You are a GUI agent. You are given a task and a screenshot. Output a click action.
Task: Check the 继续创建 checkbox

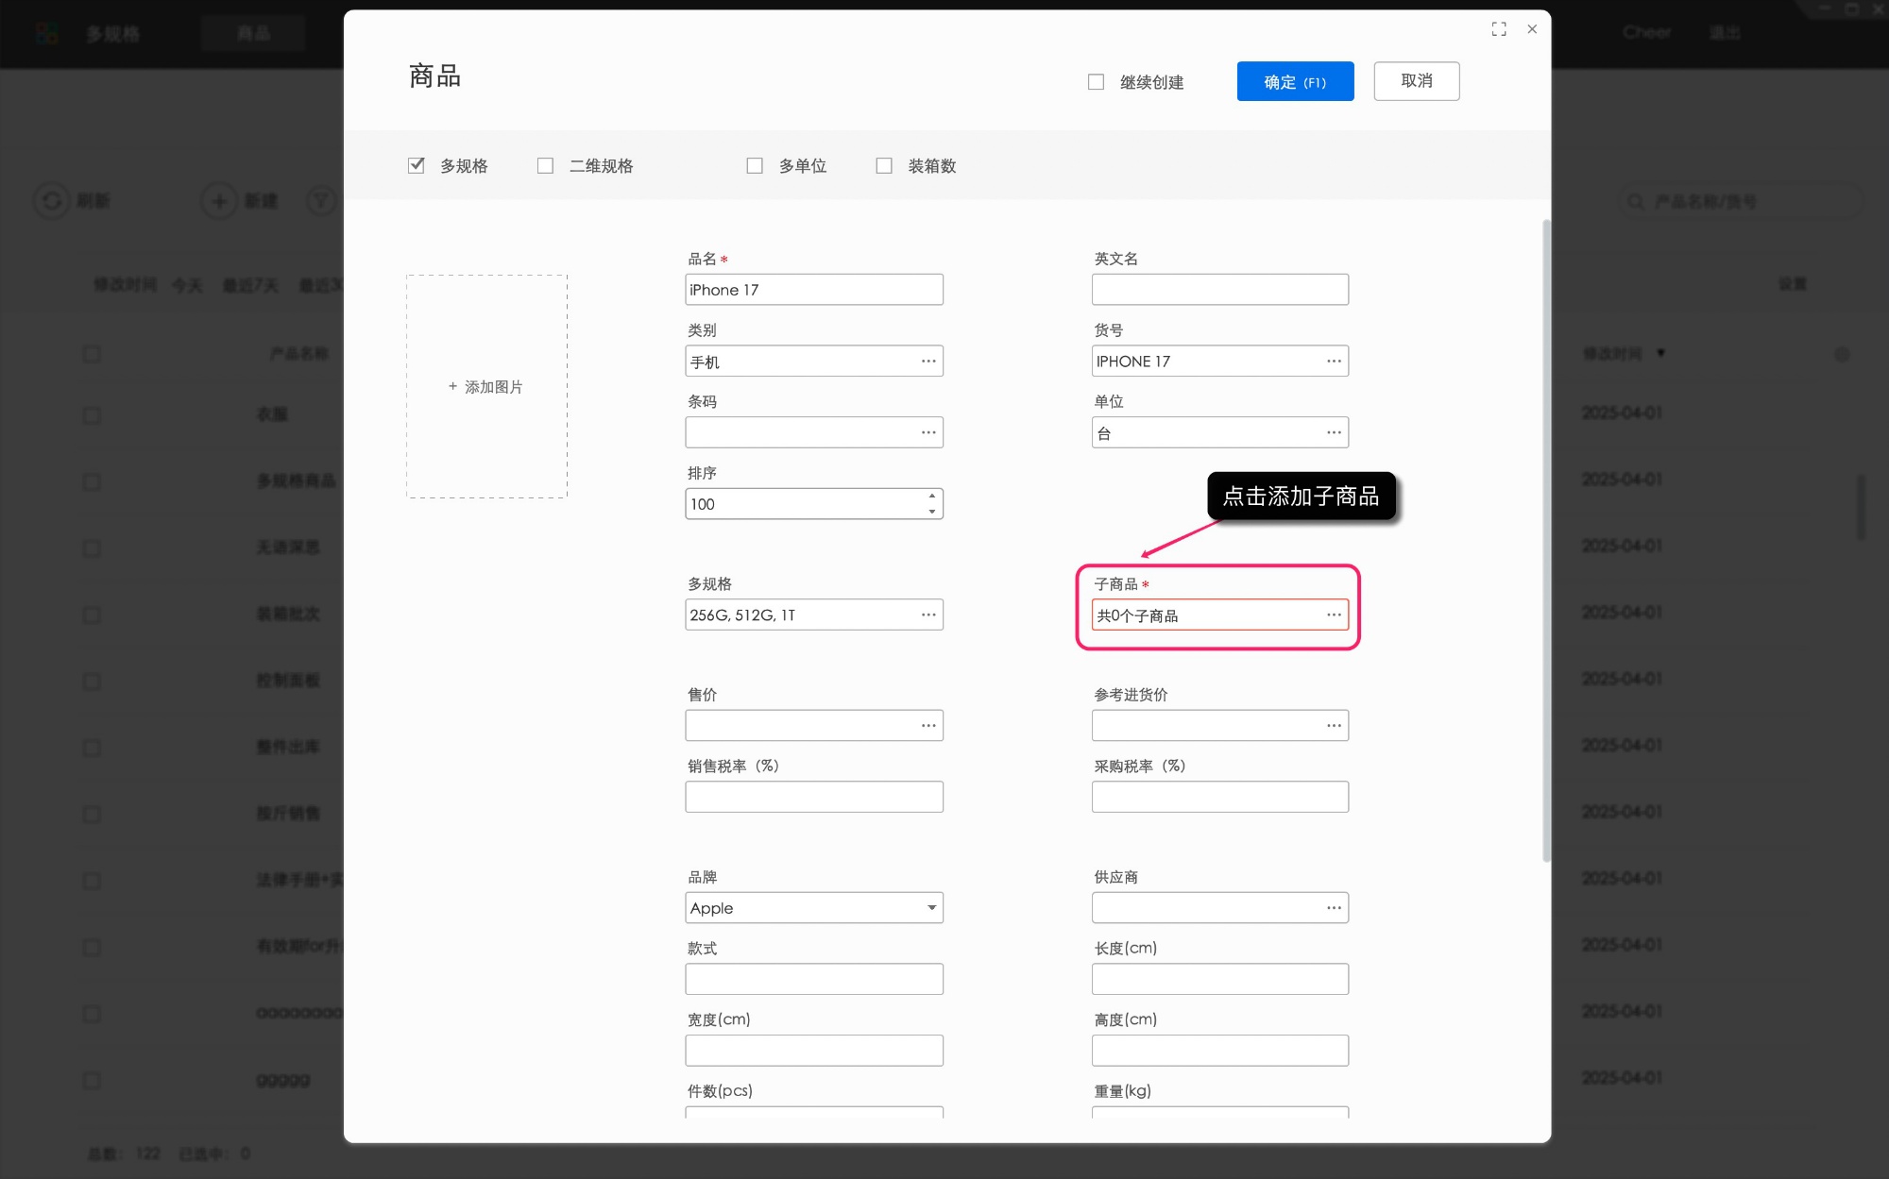(x=1096, y=82)
